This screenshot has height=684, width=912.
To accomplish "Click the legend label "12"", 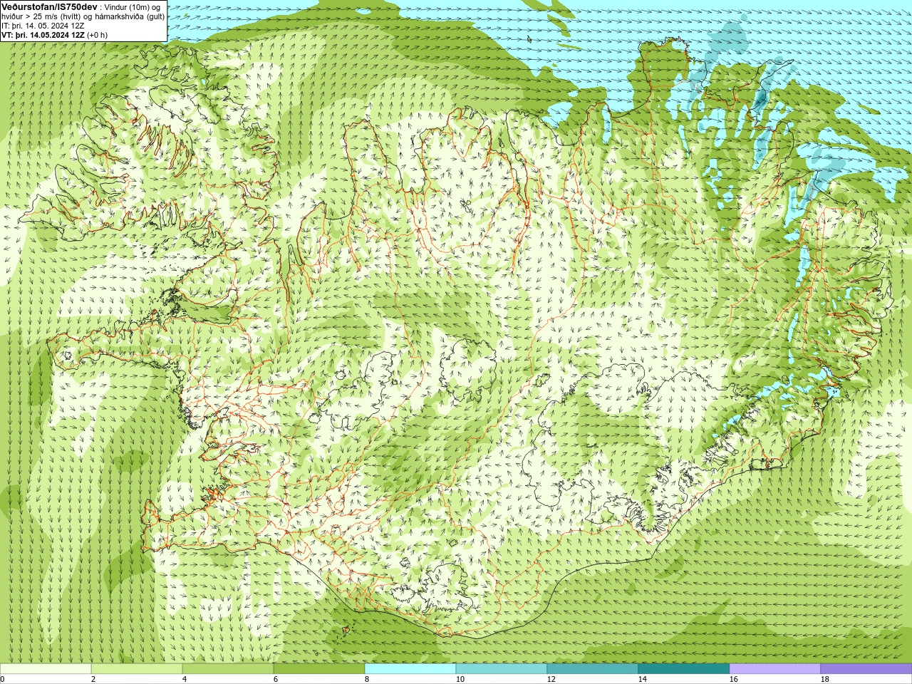I will (x=551, y=679).
